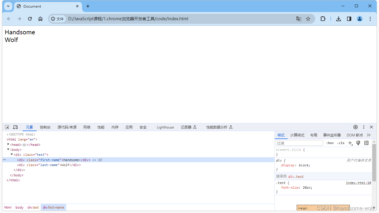
Task: Switch to the 布局 tab
Action: tap(314, 135)
